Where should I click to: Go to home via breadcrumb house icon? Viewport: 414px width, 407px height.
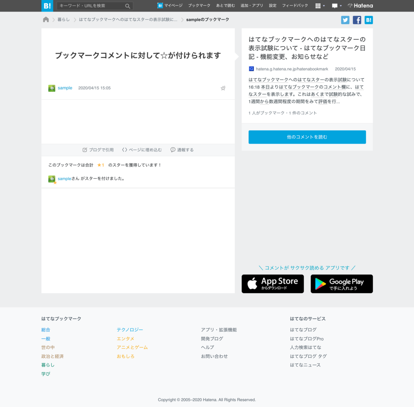click(x=46, y=19)
